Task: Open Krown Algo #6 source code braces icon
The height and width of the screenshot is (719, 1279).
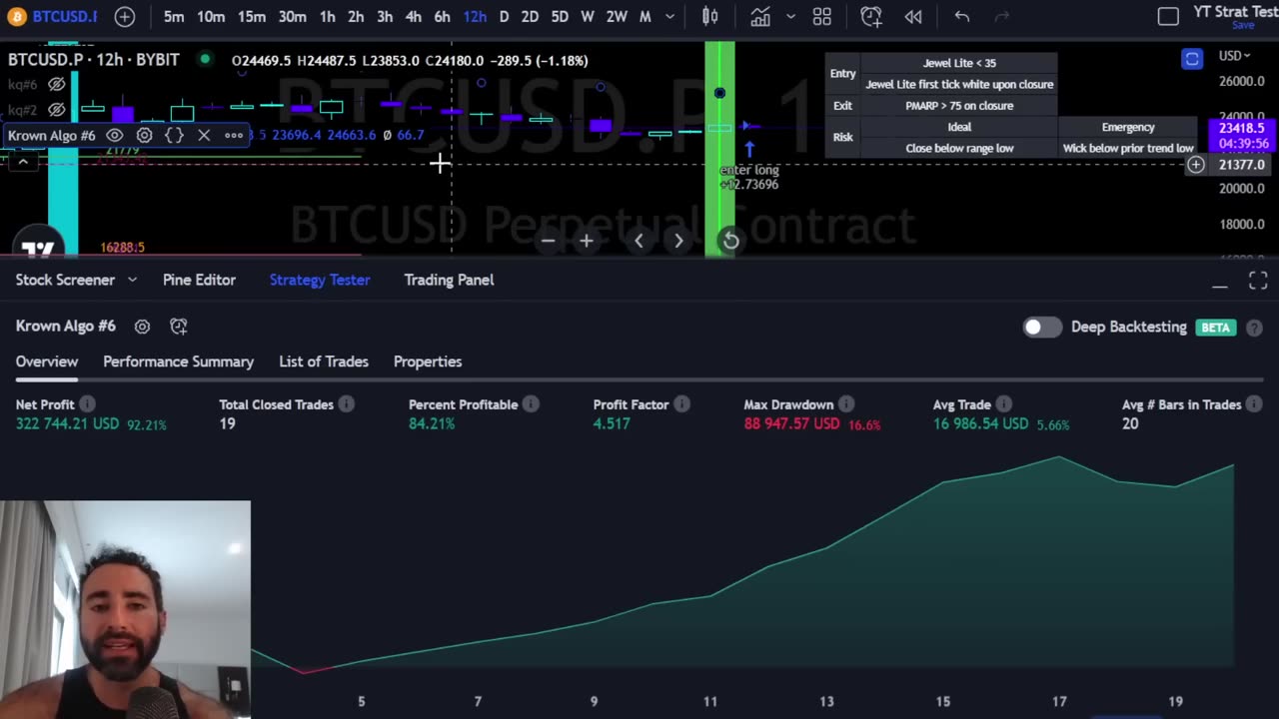Action: coord(174,135)
